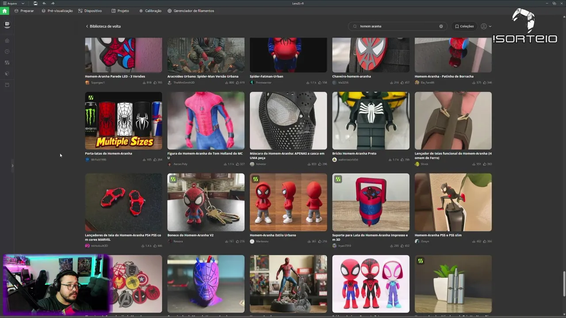Expand the account dropdown chevron

(490, 26)
